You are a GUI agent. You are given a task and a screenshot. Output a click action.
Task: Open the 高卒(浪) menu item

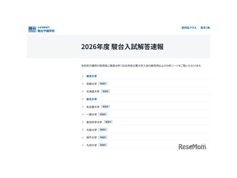click(x=205, y=28)
